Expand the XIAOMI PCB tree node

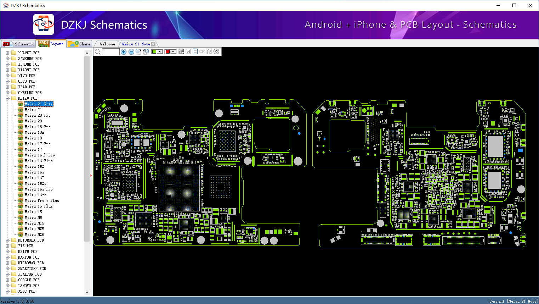click(x=7, y=70)
